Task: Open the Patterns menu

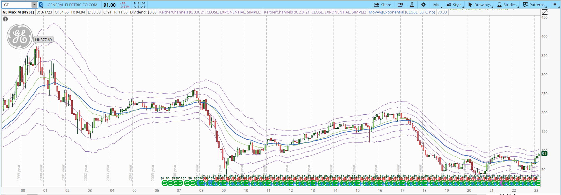Action: point(534,5)
